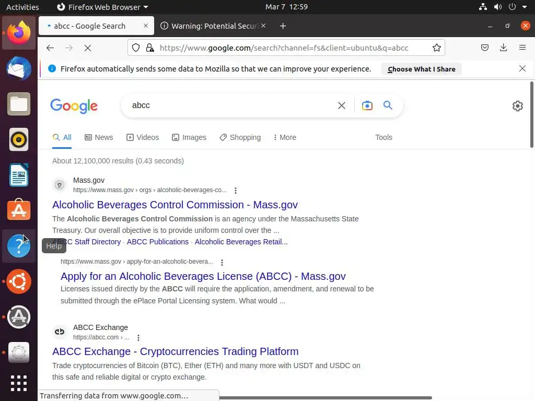Search by image with the camera icon
This screenshot has height=401, width=535.
coord(367,105)
